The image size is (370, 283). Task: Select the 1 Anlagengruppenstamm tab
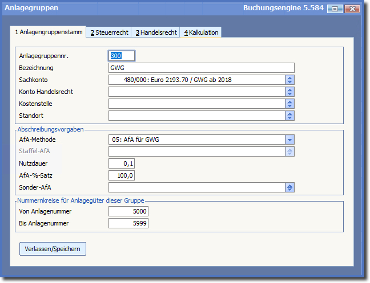[x=49, y=32]
